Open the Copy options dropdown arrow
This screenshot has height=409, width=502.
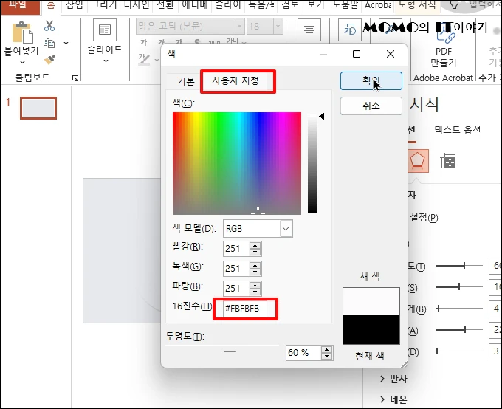coord(66,43)
